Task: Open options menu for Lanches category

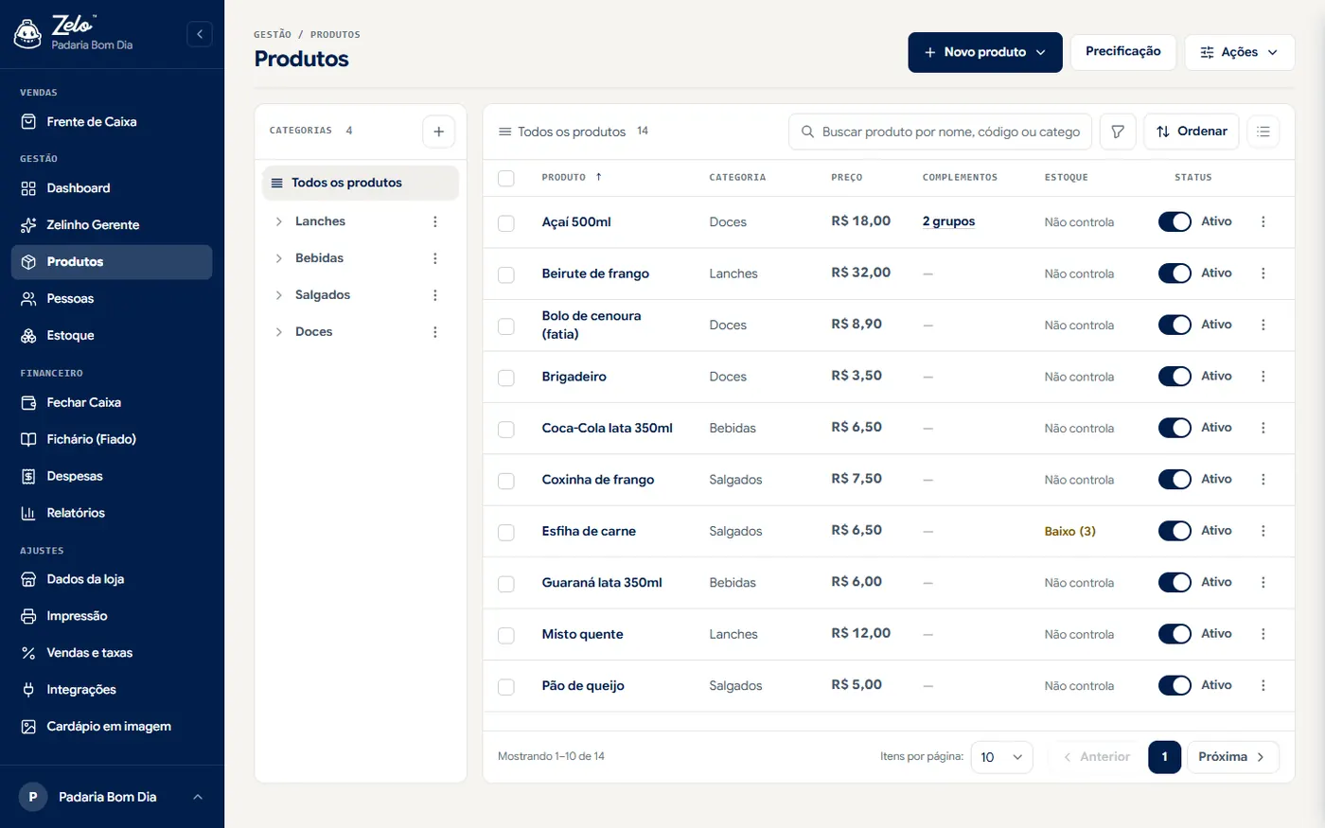Action: pyautogui.click(x=435, y=221)
